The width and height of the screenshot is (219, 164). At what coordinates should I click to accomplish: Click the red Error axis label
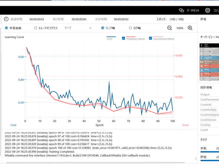pyautogui.click(x=185, y=125)
